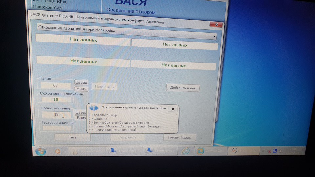Image resolution: width=315 pixels, height=177 pixels.
Task: Open the Windows Start menu
Action: pos(41,151)
